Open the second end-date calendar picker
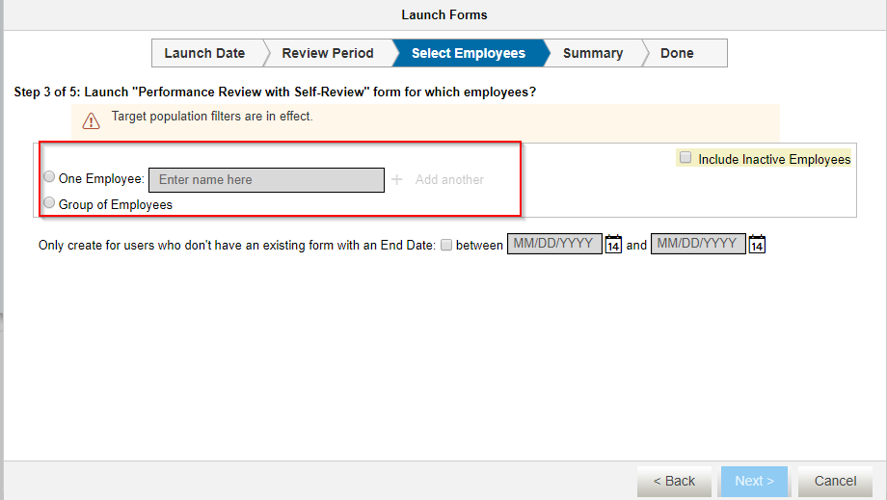The height and width of the screenshot is (500, 887). (x=757, y=244)
